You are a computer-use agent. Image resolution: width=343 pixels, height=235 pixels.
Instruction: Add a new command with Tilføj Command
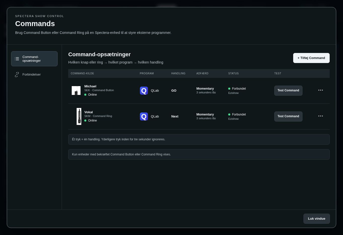[311, 58]
